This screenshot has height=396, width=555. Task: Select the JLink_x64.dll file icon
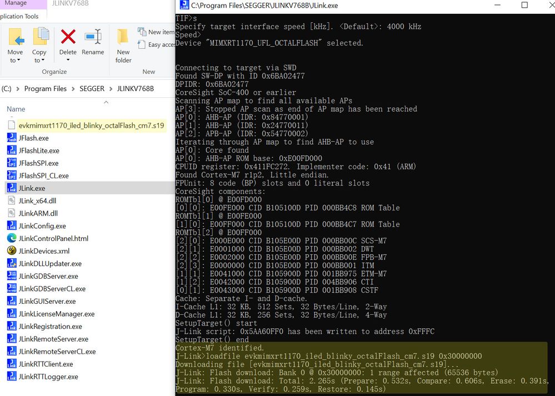(x=12, y=200)
